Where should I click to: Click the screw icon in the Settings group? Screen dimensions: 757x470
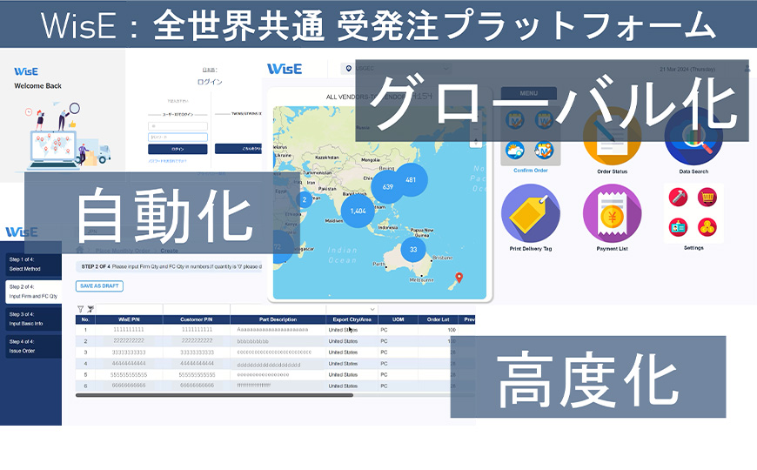[x=679, y=197]
